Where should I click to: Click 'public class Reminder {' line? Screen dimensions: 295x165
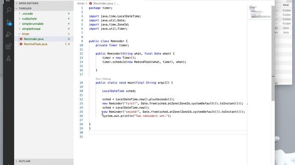click(108, 41)
